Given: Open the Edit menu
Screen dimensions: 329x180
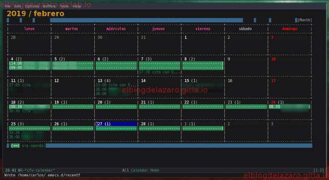Looking at the screenshot, I should [17, 6].
